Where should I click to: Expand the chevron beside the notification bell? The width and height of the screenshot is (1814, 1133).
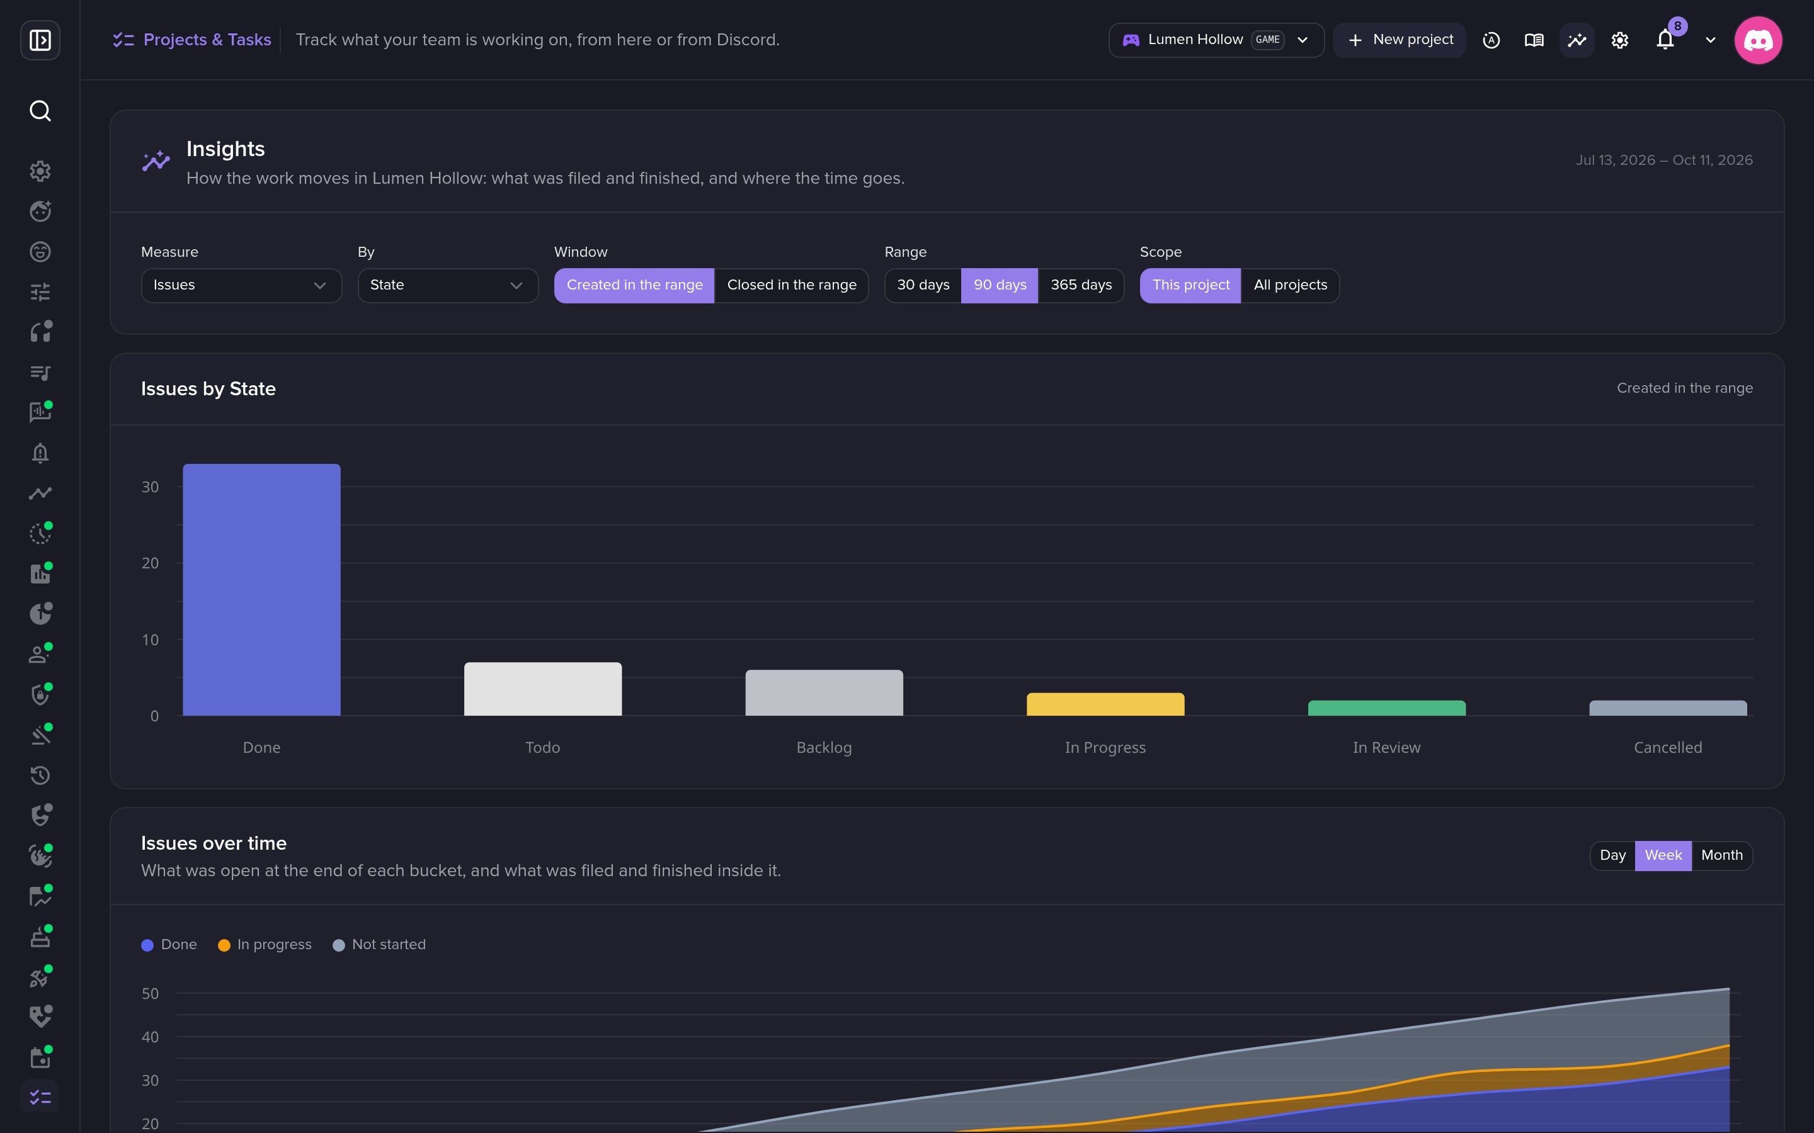pyautogui.click(x=1710, y=40)
